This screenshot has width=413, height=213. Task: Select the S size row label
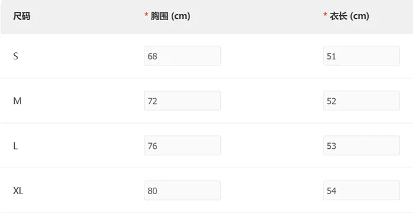(16, 56)
